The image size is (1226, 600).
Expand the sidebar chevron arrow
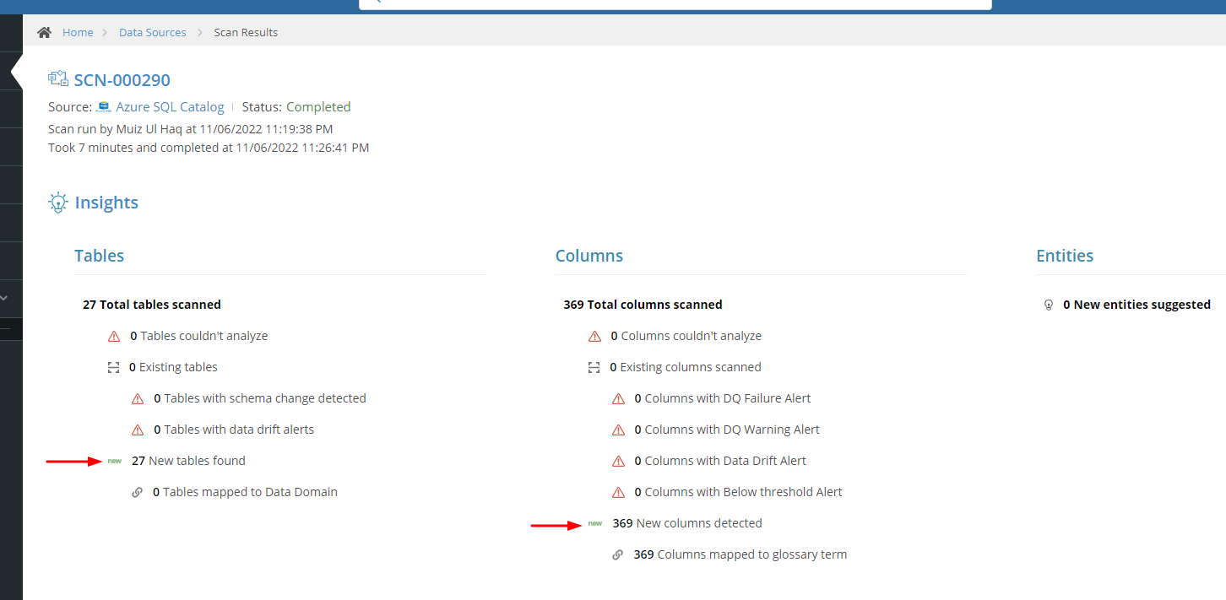tap(4, 298)
